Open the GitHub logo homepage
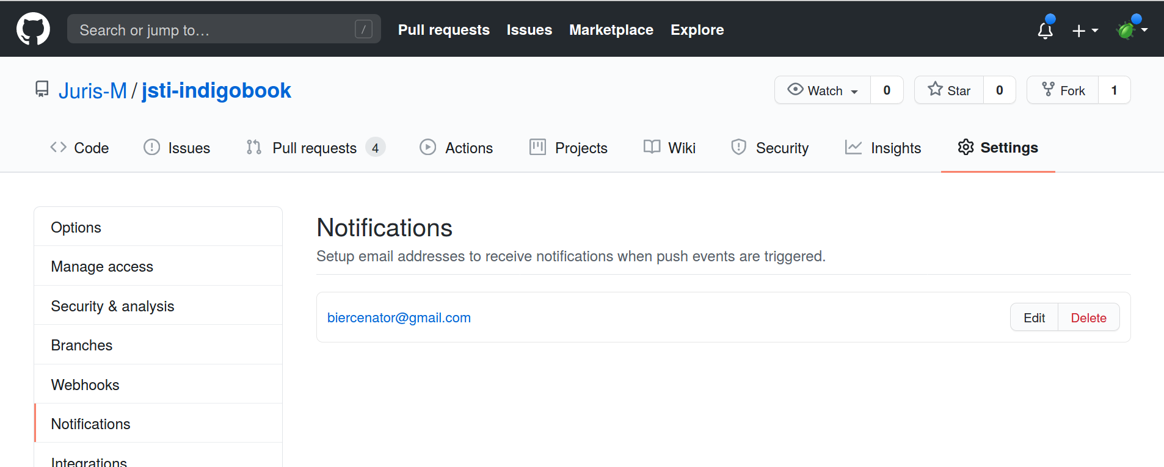 pos(33,29)
